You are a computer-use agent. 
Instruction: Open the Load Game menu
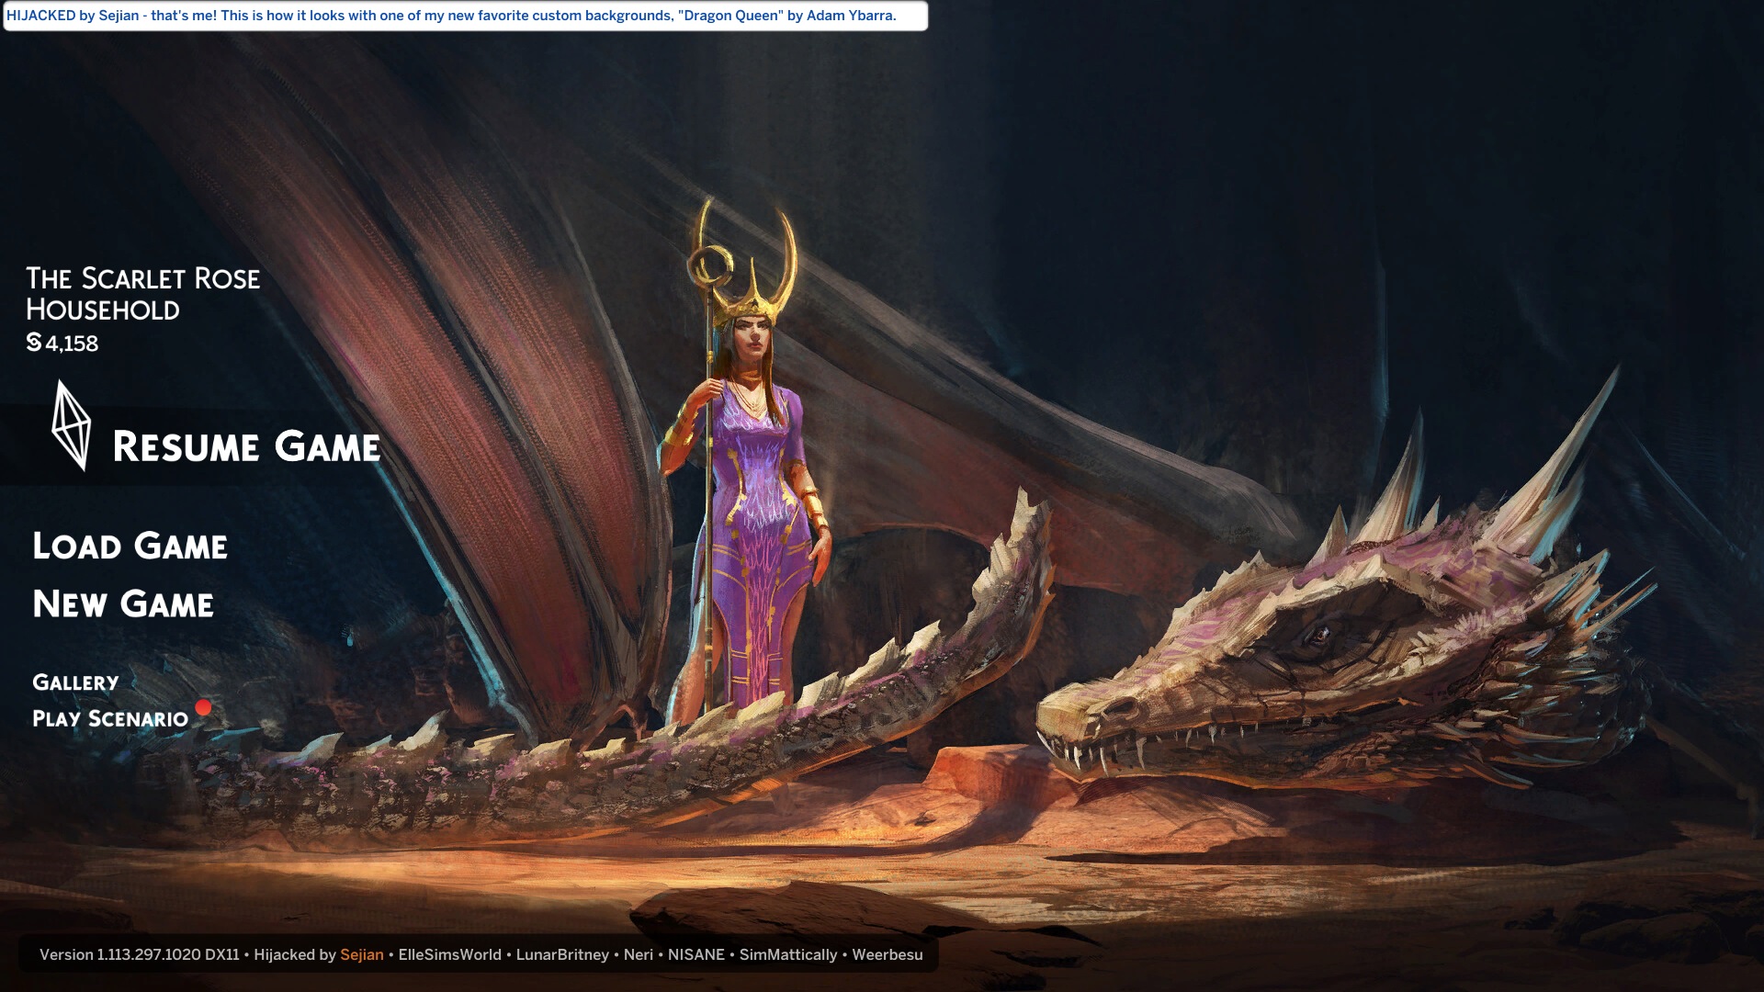point(130,546)
